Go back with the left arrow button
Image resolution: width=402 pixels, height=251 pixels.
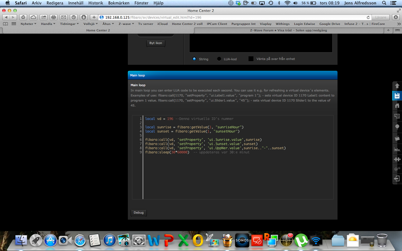click(6, 17)
